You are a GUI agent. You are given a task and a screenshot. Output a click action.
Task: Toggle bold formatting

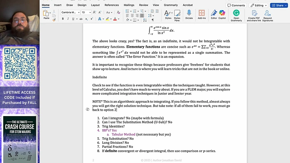[63, 19]
